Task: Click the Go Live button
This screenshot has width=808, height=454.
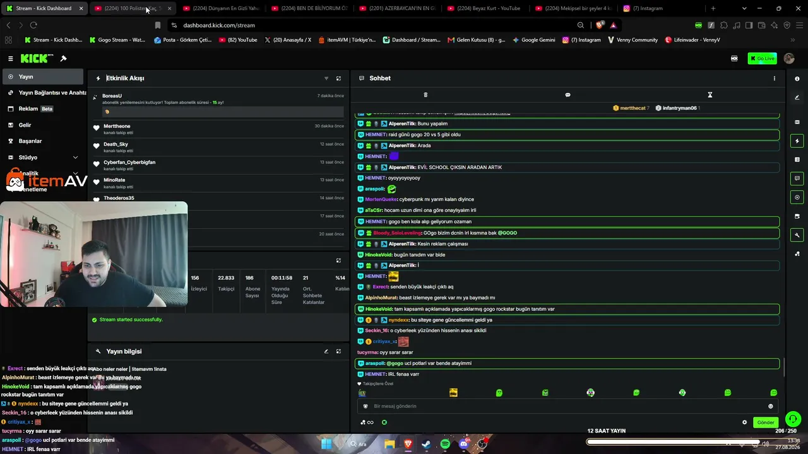Action: click(x=762, y=59)
